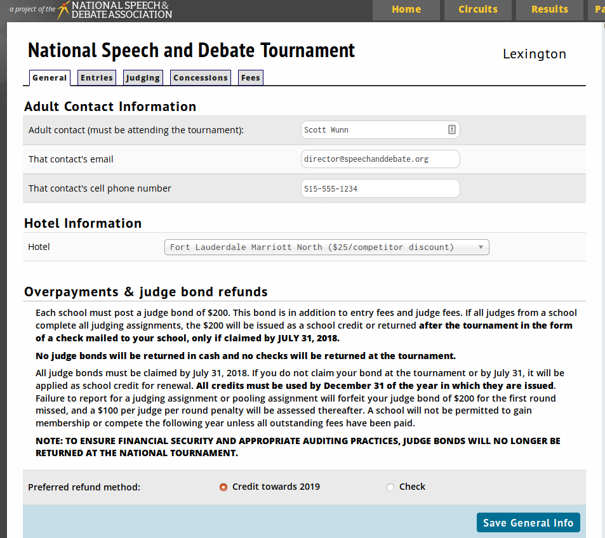Go to the Concessions tab
605x538 pixels.
tap(200, 78)
